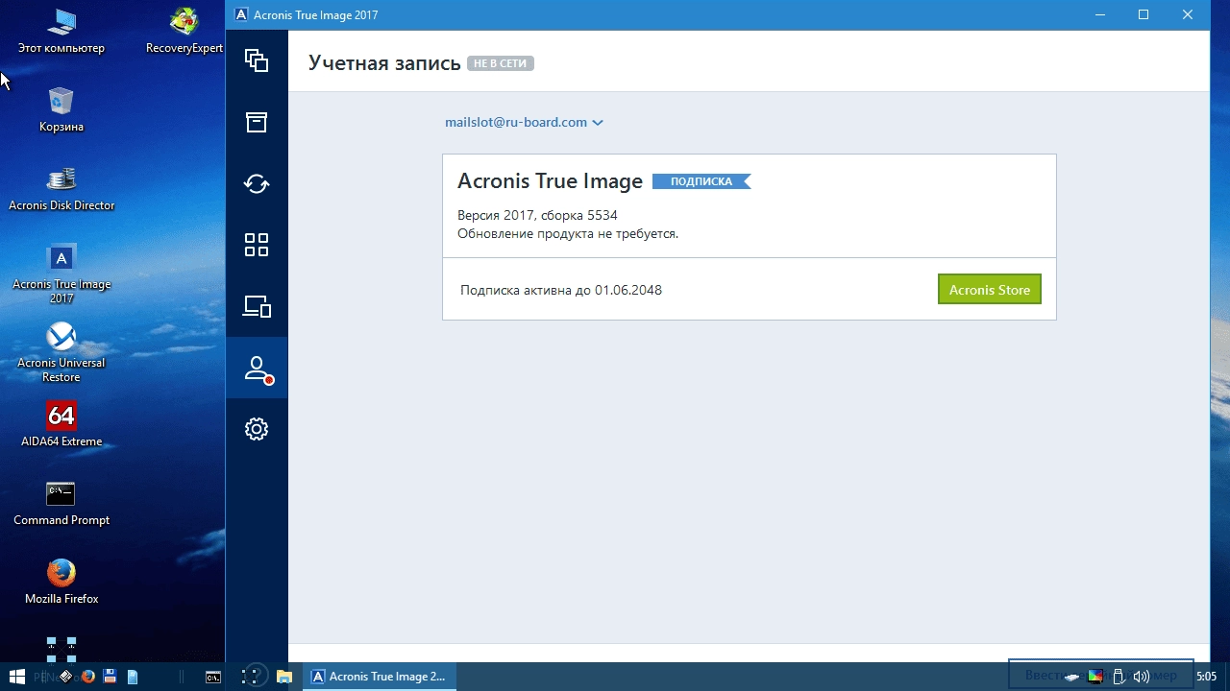Click the 5:05 taskbar clock
This screenshot has height=691, width=1230.
tap(1206, 677)
